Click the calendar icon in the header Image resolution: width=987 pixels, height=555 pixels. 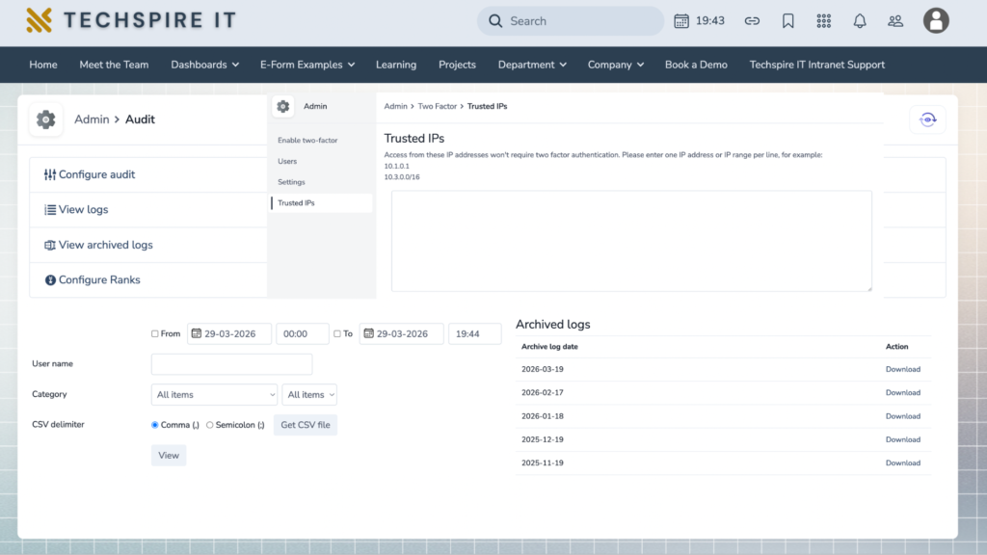(x=681, y=21)
